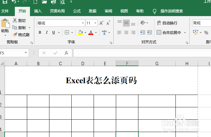Toggle center text horizontally
211x137 pixels.
[x=126, y=32]
